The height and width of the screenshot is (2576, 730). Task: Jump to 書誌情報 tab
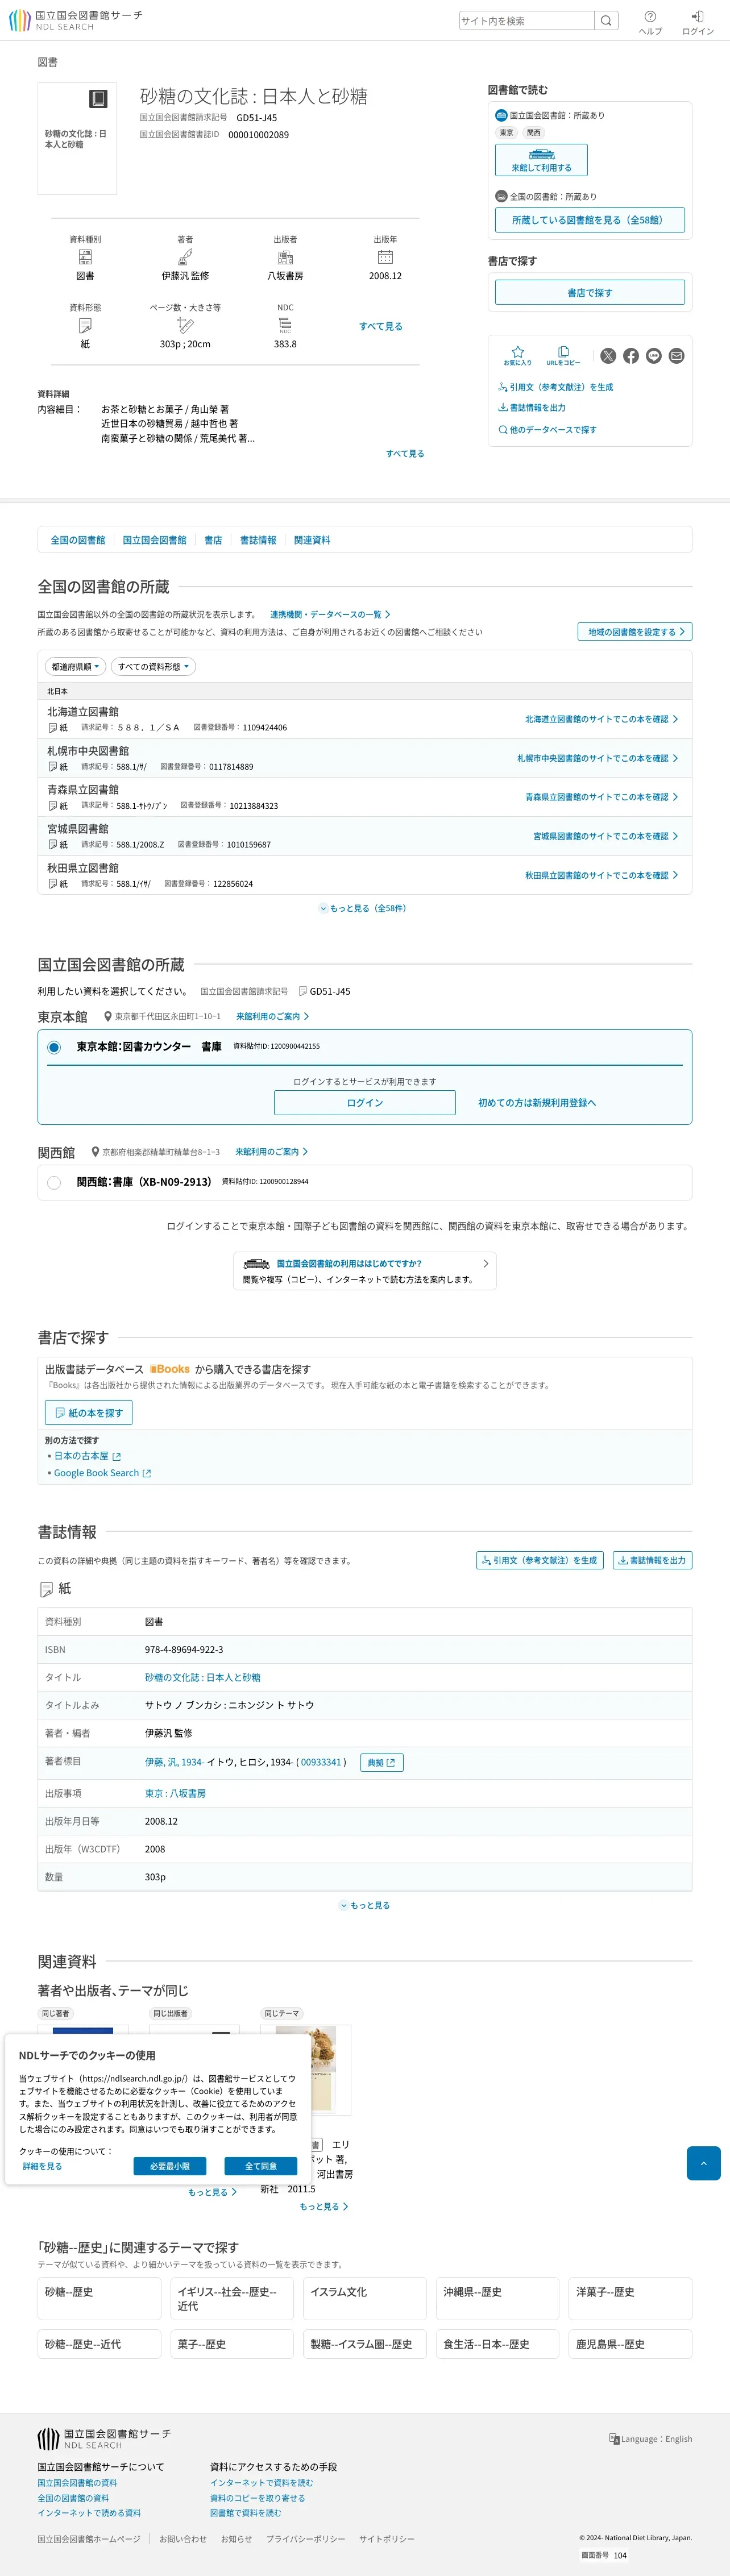point(258,540)
